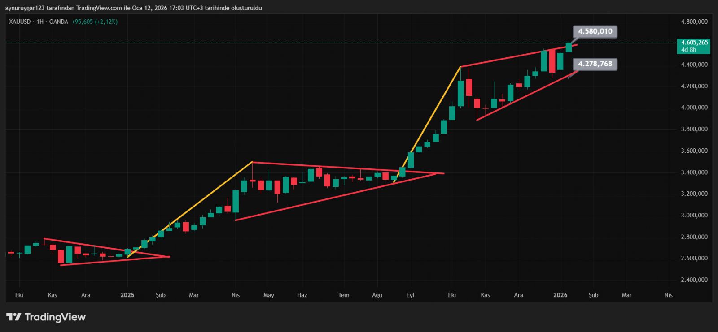Click 3.000,000 on the price axis
The image size is (718, 332).
[x=694, y=216]
